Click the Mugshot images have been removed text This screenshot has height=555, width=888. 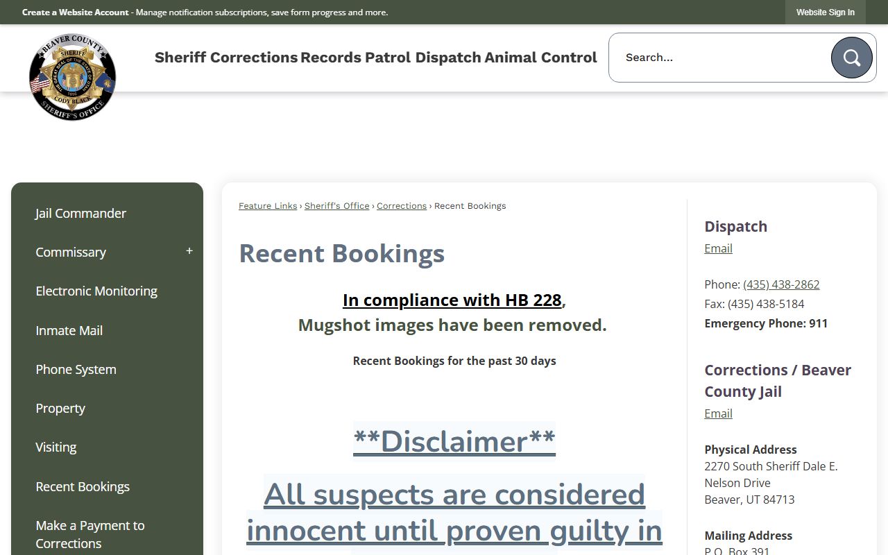[452, 325]
